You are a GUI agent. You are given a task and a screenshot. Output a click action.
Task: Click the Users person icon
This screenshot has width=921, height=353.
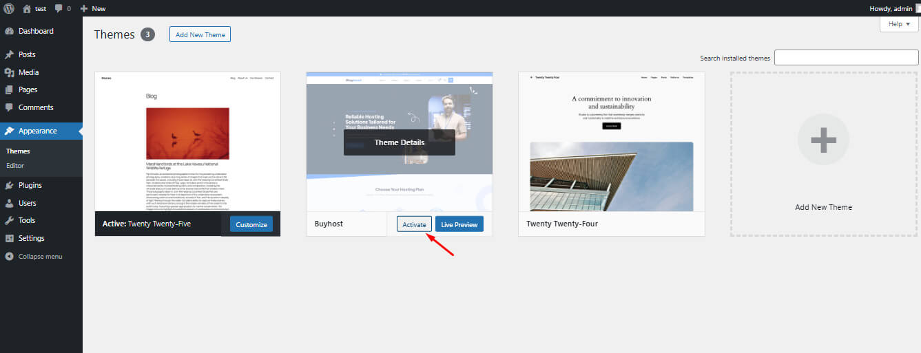point(9,203)
